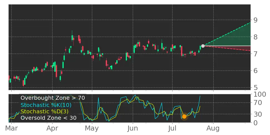Click the 'Apr' x-axis label
The image size is (270, 135).
pos(52,129)
